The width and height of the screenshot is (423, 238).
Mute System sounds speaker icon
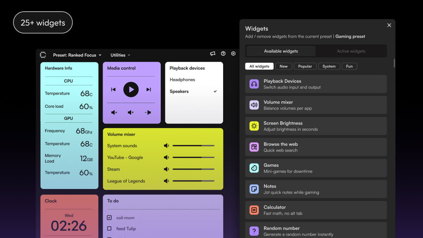tap(166, 146)
